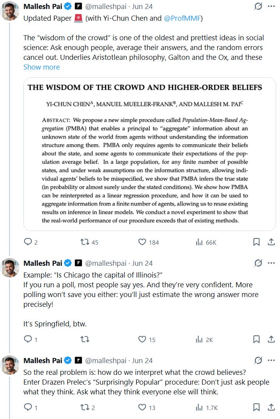
Task: Reply to the Surprisingly Popular tweet
Action: click(30, 407)
